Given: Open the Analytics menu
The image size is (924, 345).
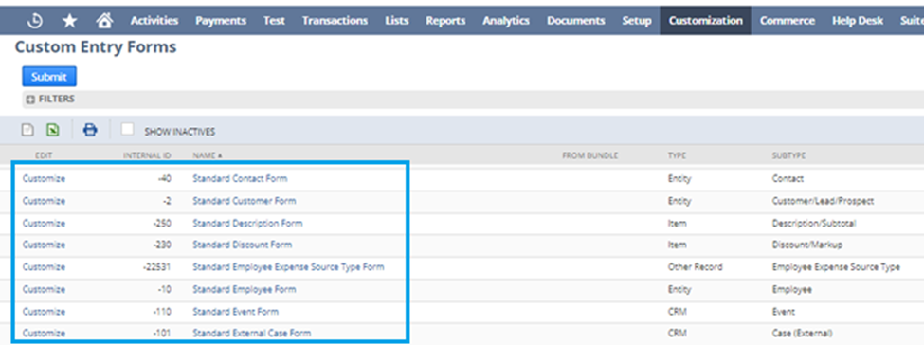Looking at the screenshot, I should (506, 21).
